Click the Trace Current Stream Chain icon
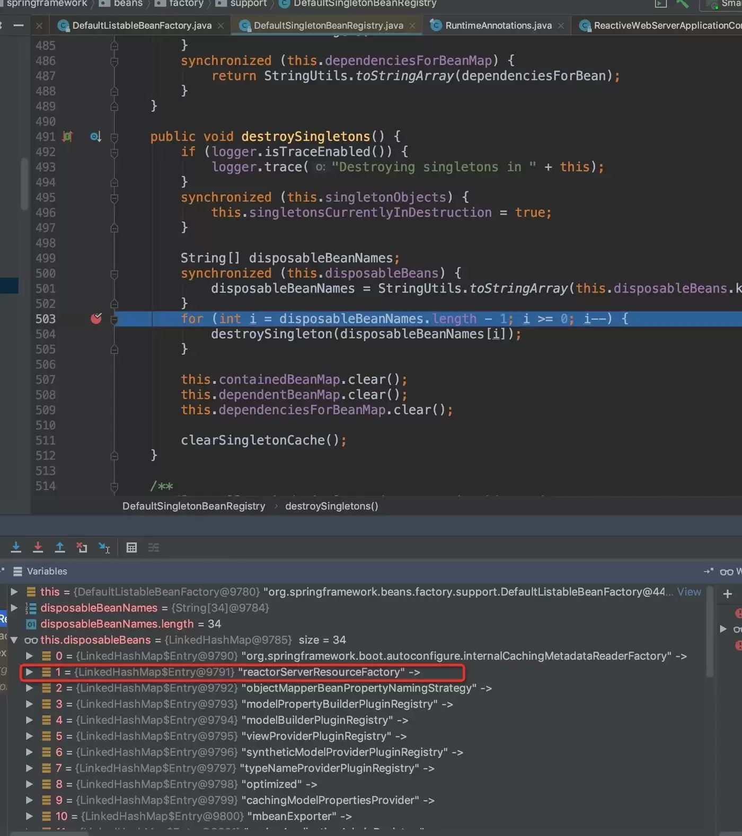This screenshot has height=836, width=742. pos(154,547)
